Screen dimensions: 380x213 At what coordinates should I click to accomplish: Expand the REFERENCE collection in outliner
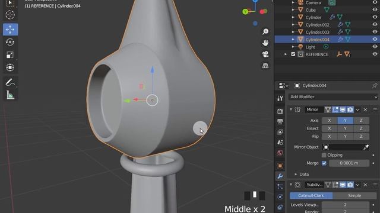pos(286,54)
